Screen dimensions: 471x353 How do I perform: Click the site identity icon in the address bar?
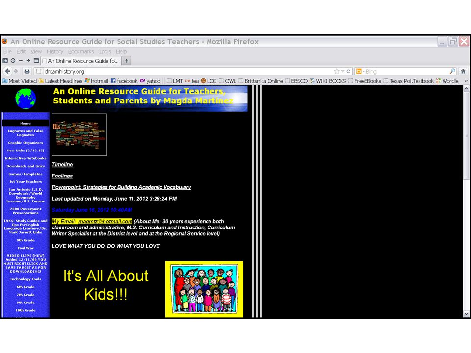coord(38,71)
